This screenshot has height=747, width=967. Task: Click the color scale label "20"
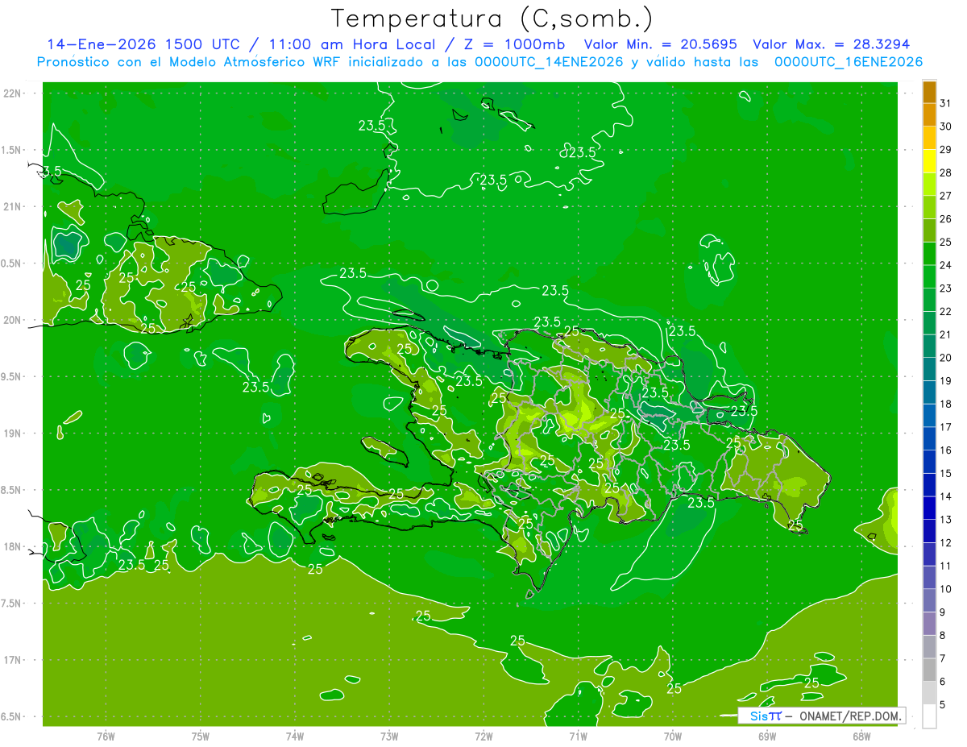point(946,358)
